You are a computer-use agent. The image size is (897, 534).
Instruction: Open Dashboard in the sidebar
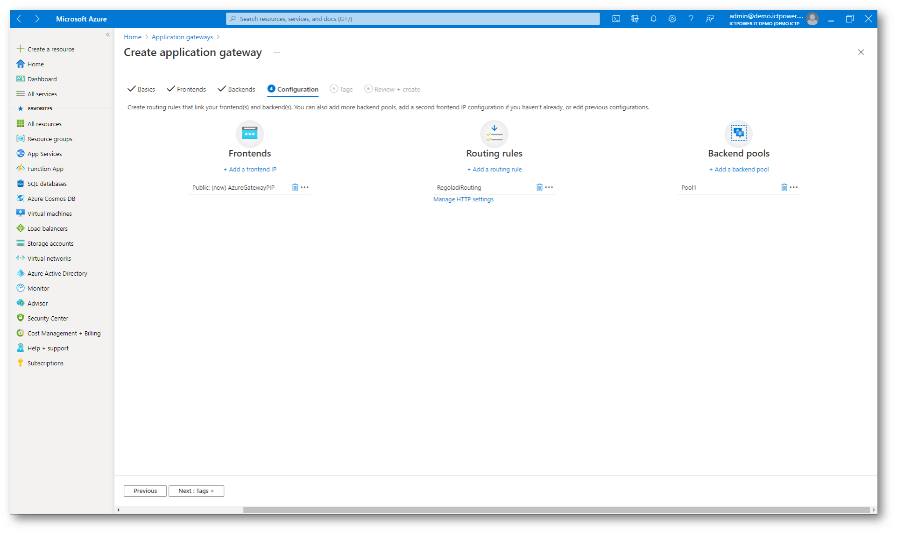[36, 79]
